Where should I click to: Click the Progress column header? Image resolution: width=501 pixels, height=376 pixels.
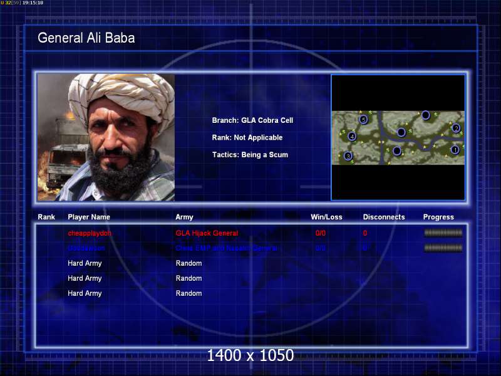[x=438, y=217]
